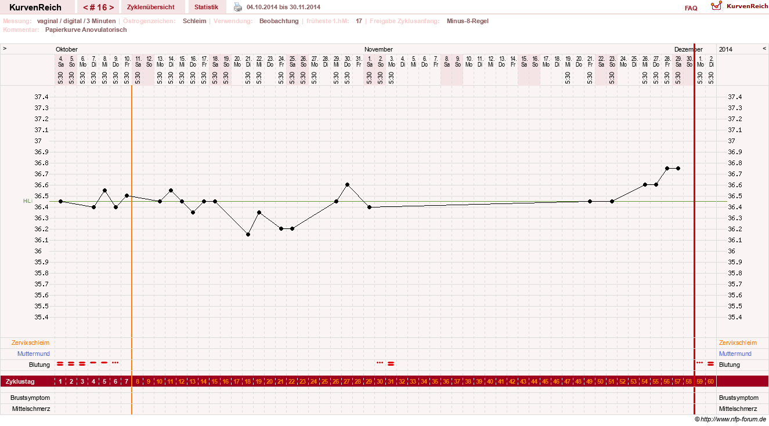Click cycle day 27 in the Zyklustag row

click(347, 381)
